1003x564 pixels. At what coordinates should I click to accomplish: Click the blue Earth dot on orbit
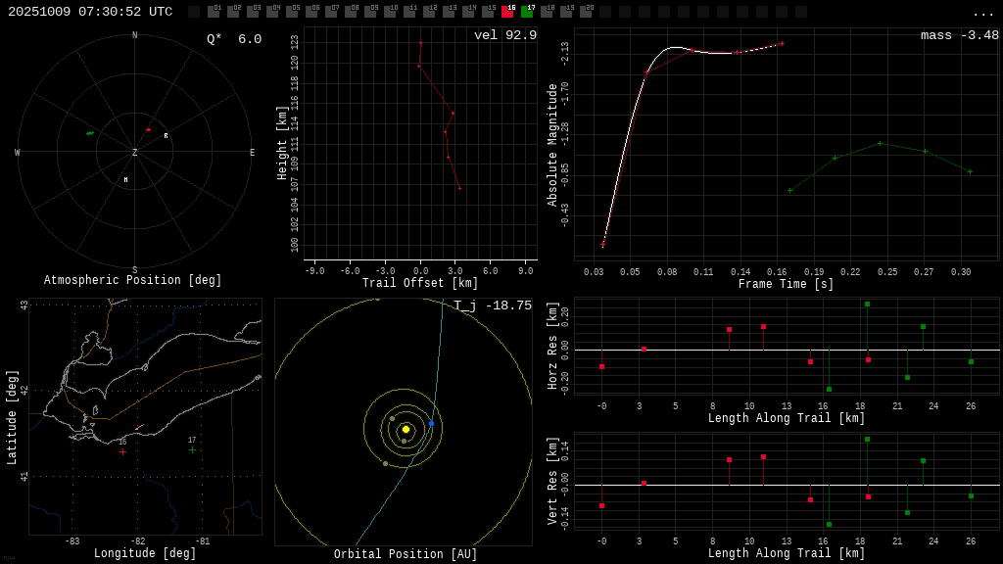(431, 423)
